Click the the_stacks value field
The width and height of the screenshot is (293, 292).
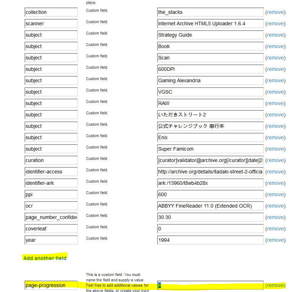pos(211,12)
